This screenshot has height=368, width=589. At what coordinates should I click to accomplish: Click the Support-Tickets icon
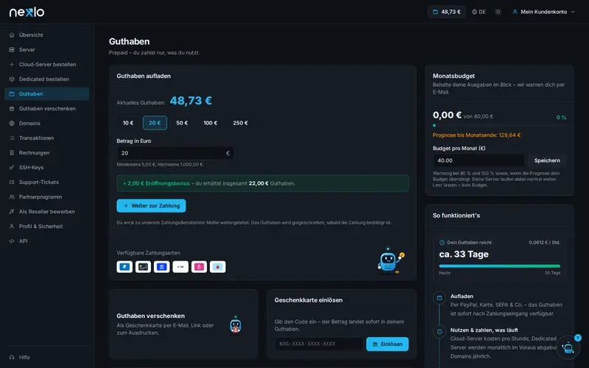[12, 182]
